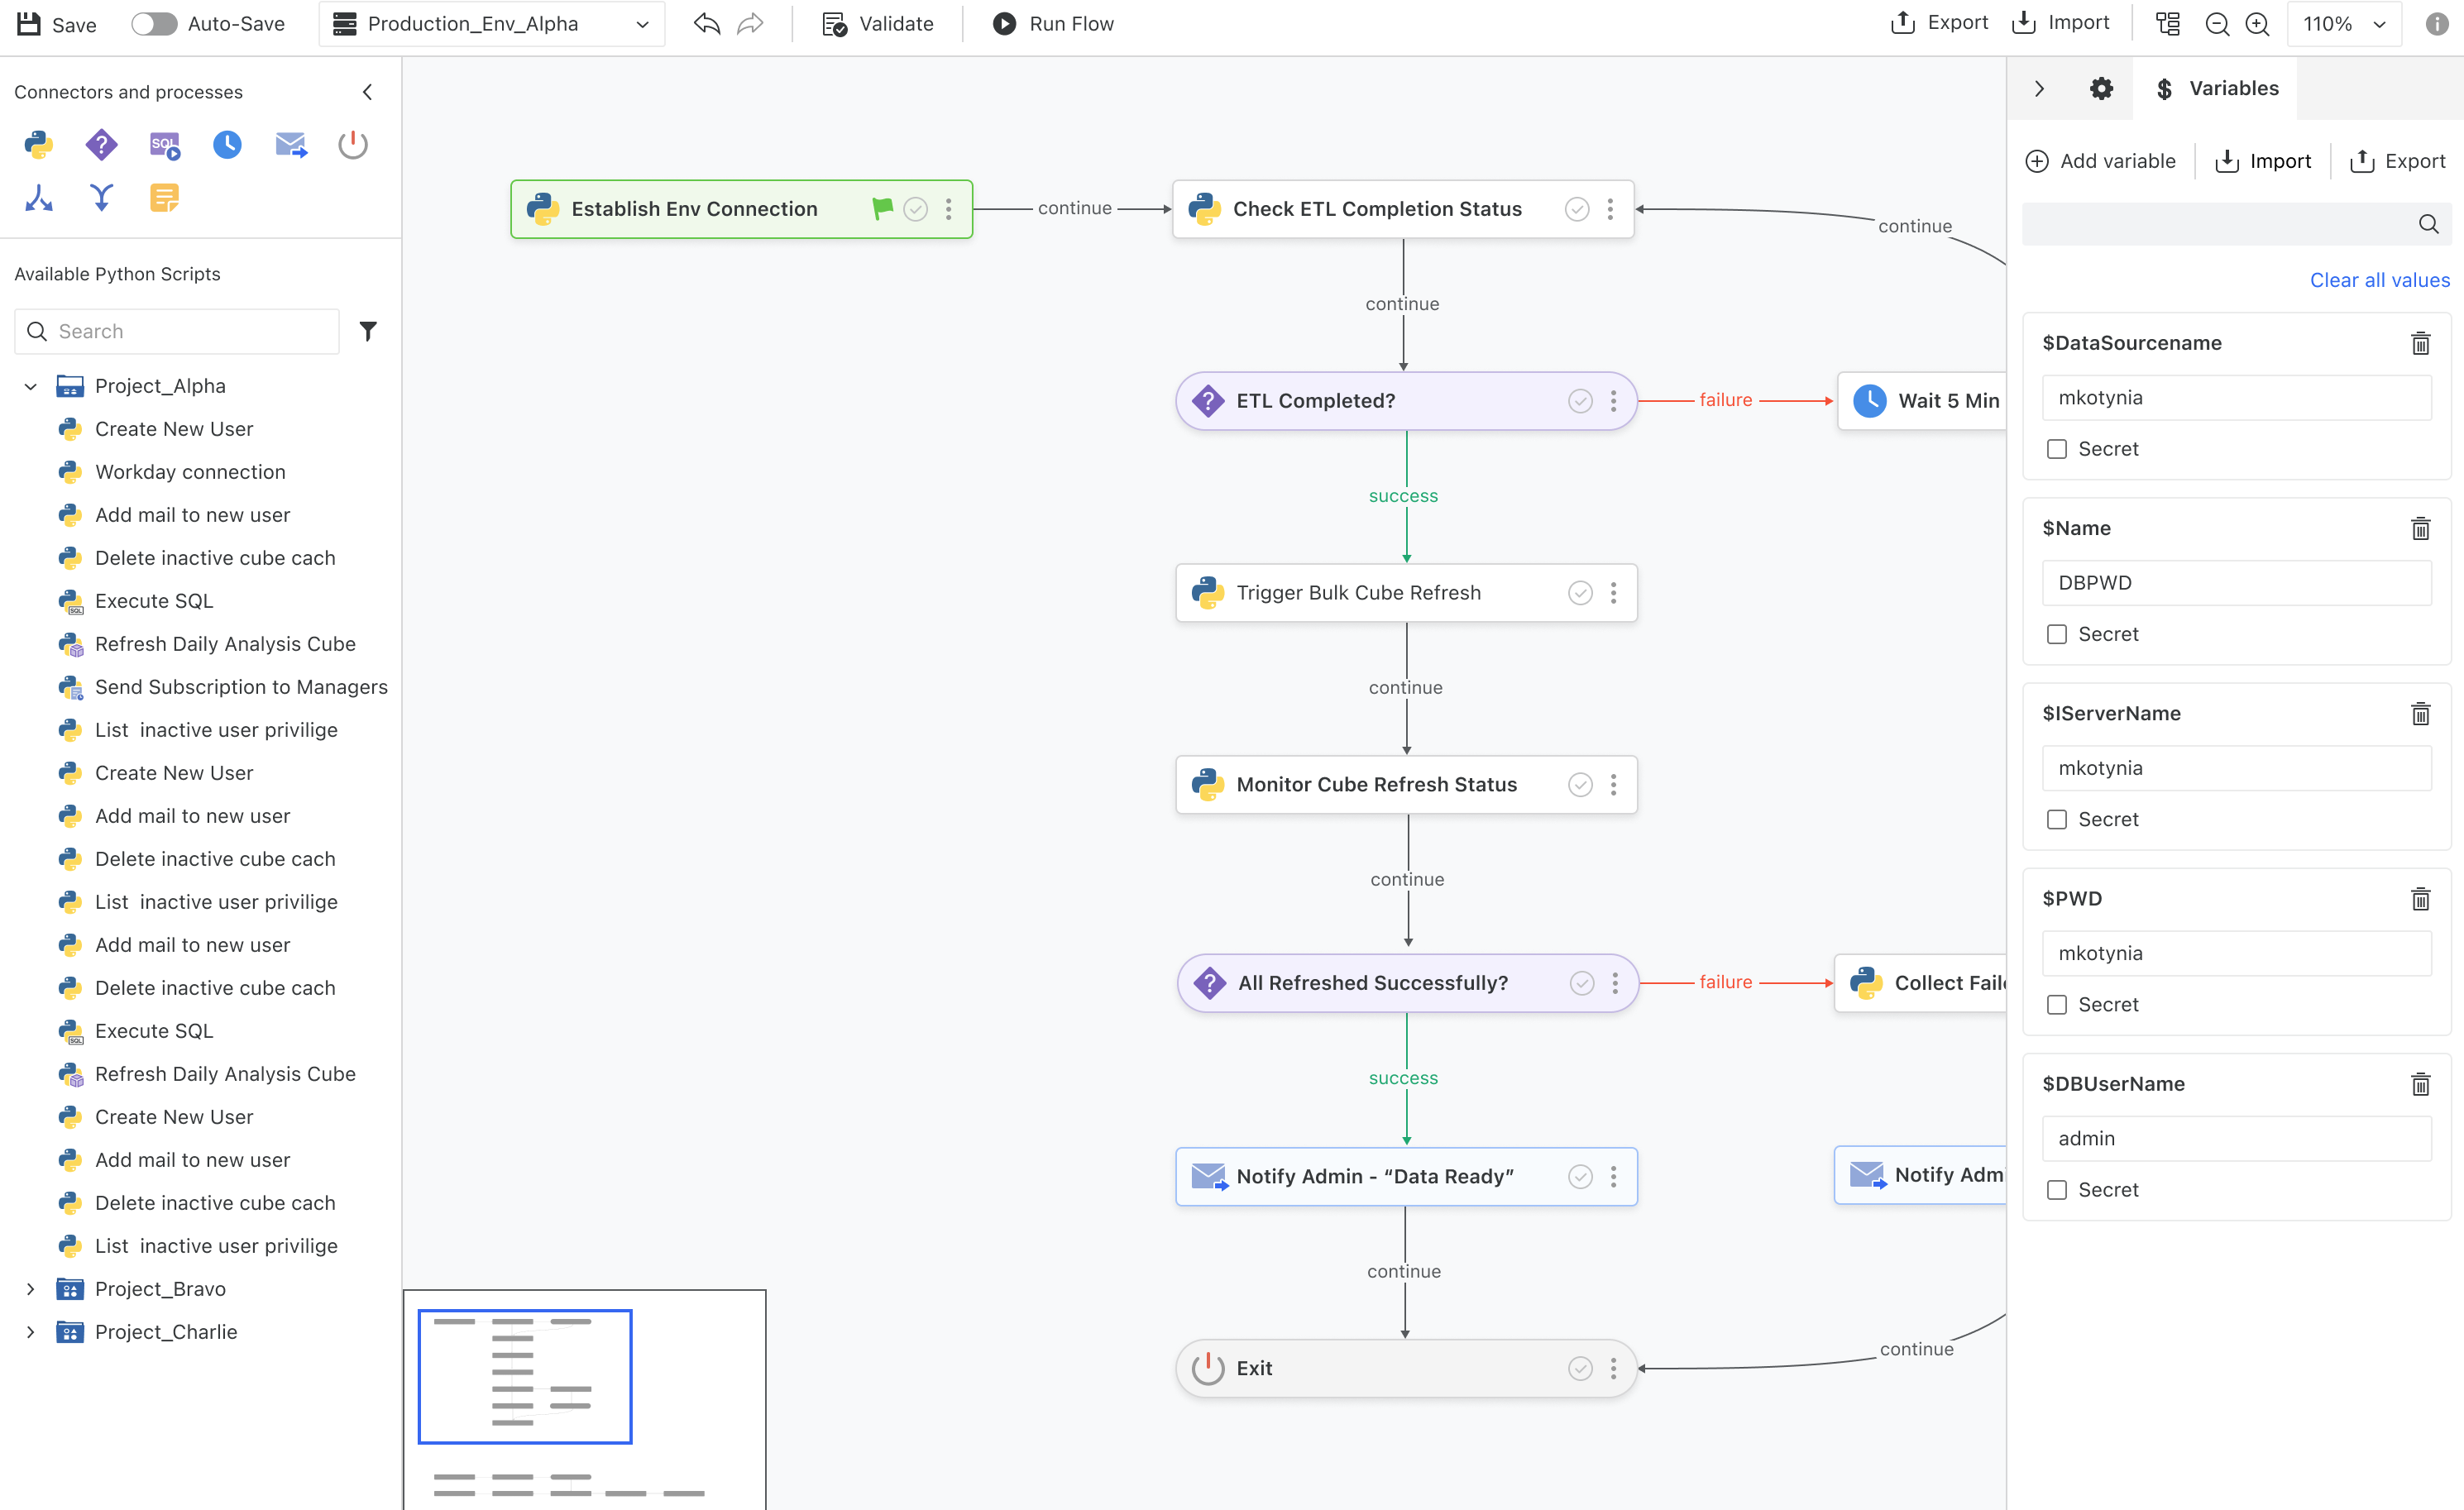Collapse the Connectors and processes panel
The height and width of the screenshot is (1510, 2464).
click(x=367, y=92)
